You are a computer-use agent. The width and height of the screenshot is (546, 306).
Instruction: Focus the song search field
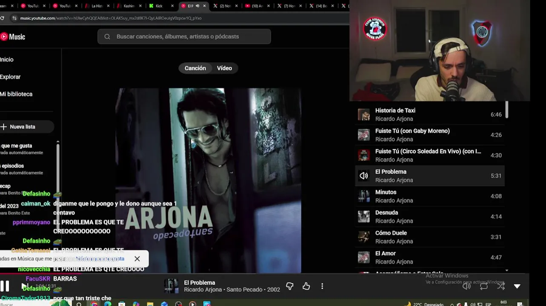184,37
